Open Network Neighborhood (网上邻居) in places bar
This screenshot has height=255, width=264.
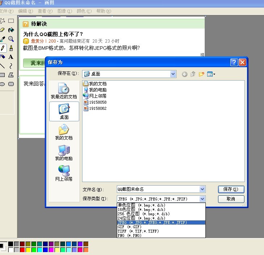[x=64, y=173]
